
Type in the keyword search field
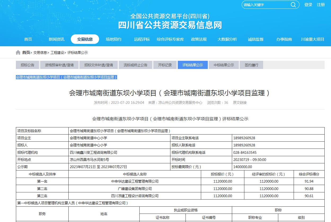[265, 5]
